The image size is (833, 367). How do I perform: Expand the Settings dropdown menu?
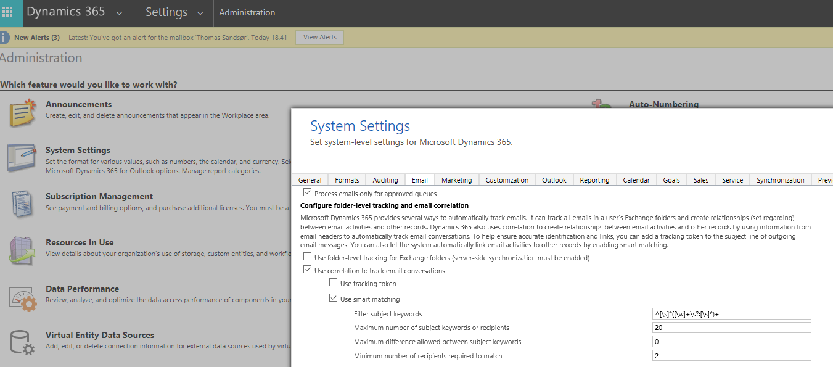click(199, 13)
